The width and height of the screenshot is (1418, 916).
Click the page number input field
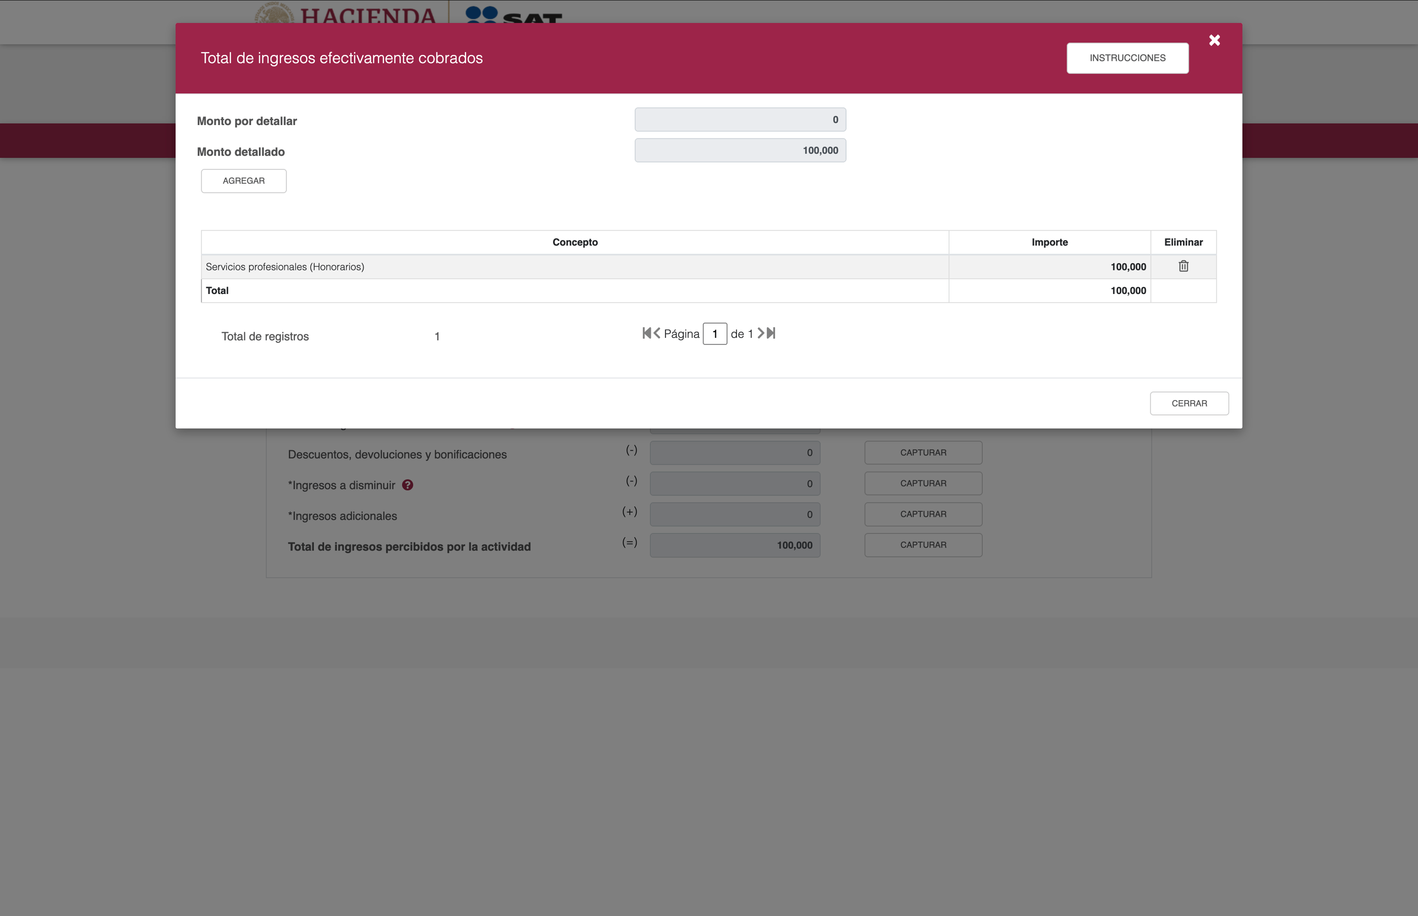tap(715, 334)
